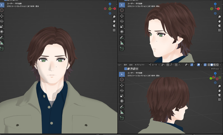Expand the overlays dropdown arrow in header
This screenshot has width=223, height=135.
pos(202,65)
